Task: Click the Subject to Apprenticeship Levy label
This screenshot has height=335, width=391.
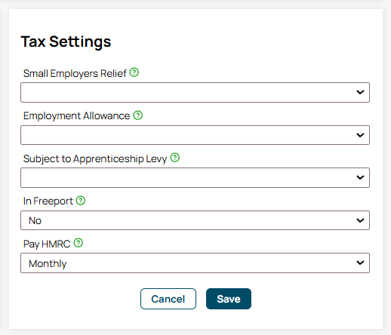Action: tap(95, 159)
